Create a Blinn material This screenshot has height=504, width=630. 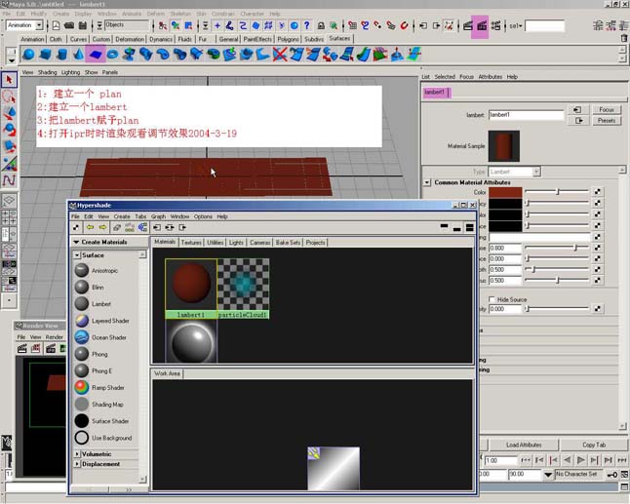pos(90,288)
